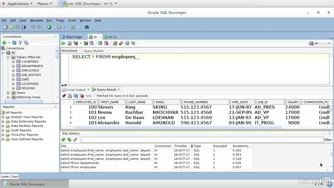Open the Team menu

[60, 20]
